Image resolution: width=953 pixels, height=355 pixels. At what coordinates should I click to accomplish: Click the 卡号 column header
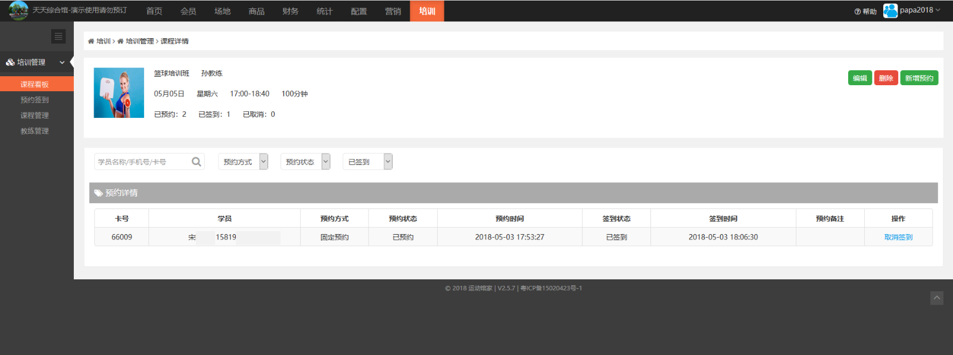tap(122, 219)
